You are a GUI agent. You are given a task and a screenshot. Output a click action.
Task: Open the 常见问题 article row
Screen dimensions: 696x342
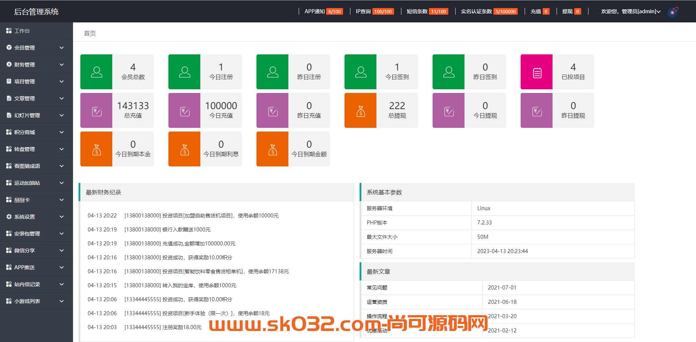pyautogui.click(x=498, y=288)
